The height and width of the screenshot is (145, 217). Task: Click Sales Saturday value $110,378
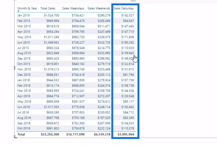(x=127, y=128)
